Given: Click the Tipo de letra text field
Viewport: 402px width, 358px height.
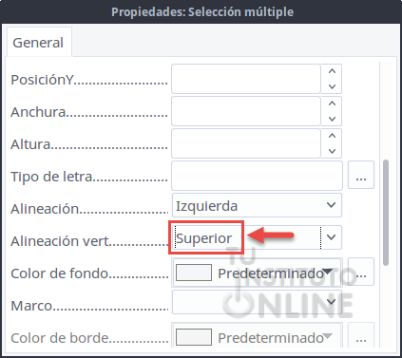Looking at the screenshot, I should tap(257, 176).
